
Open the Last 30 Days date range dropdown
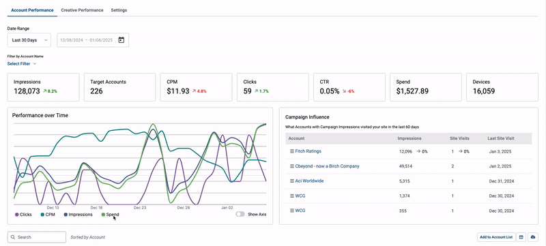tap(29, 40)
